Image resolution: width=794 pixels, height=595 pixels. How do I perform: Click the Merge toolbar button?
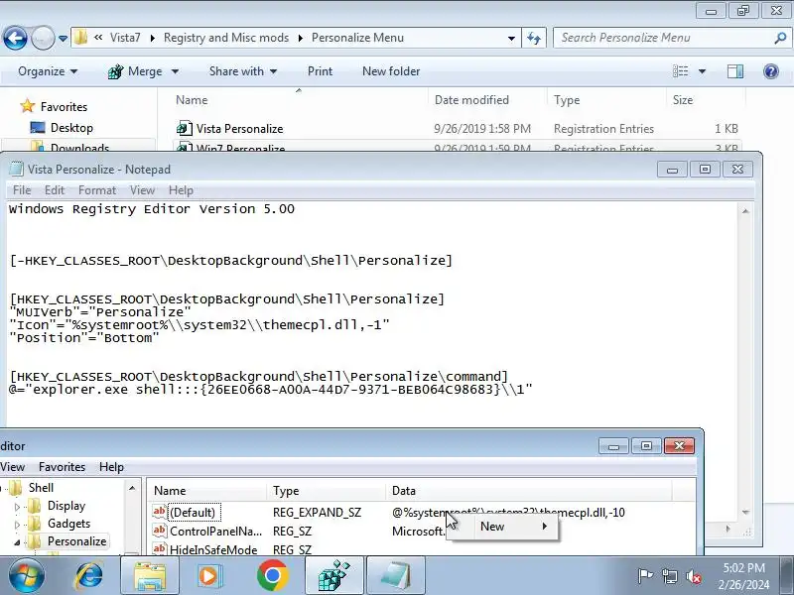click(135, 71)
